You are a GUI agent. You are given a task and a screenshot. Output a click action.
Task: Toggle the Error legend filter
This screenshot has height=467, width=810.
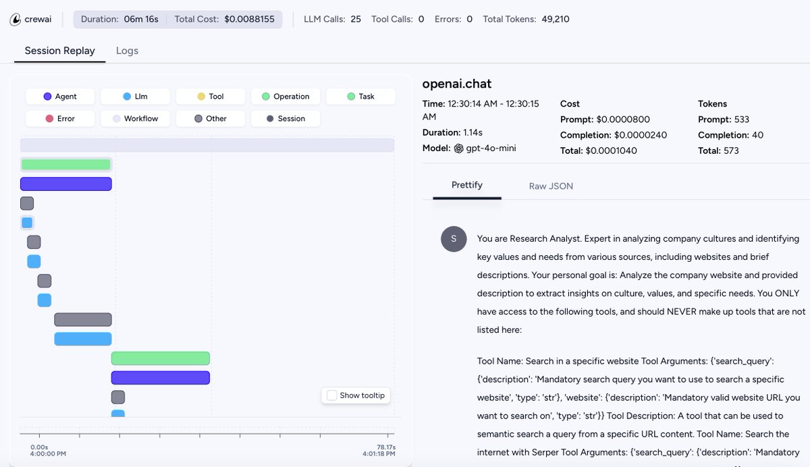60,119
